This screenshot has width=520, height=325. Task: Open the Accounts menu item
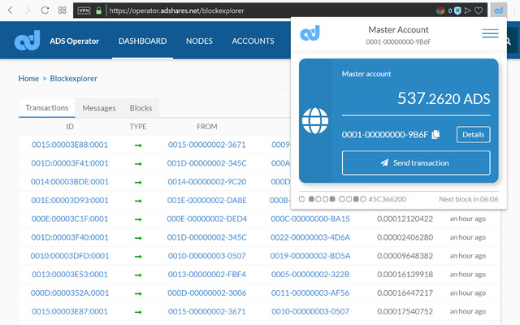point(253,41)
